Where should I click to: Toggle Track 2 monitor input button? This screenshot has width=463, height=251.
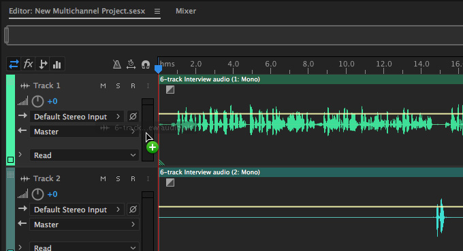click(148, 178)
